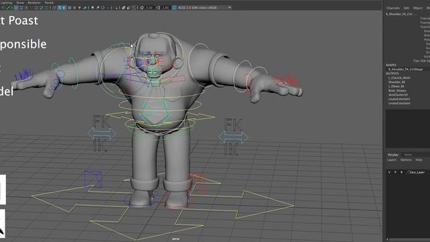This screenshot has width=430, height=242.
Task: Toggle the X-Ray icon
Action: (124, 7)
